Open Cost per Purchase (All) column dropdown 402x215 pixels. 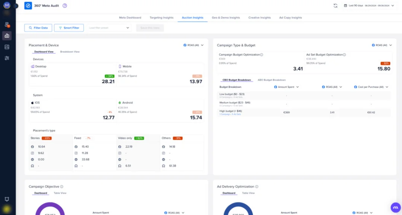click(x=371, y=87)
